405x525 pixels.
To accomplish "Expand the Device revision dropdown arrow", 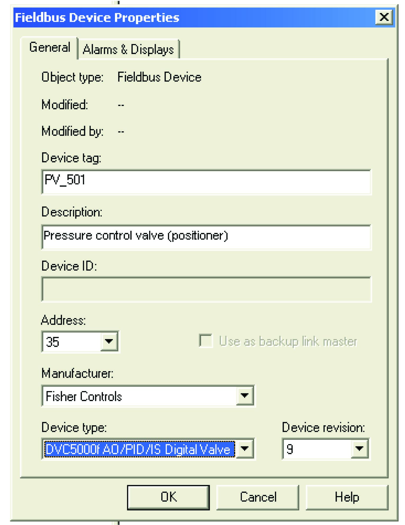I will click(360, 449).
